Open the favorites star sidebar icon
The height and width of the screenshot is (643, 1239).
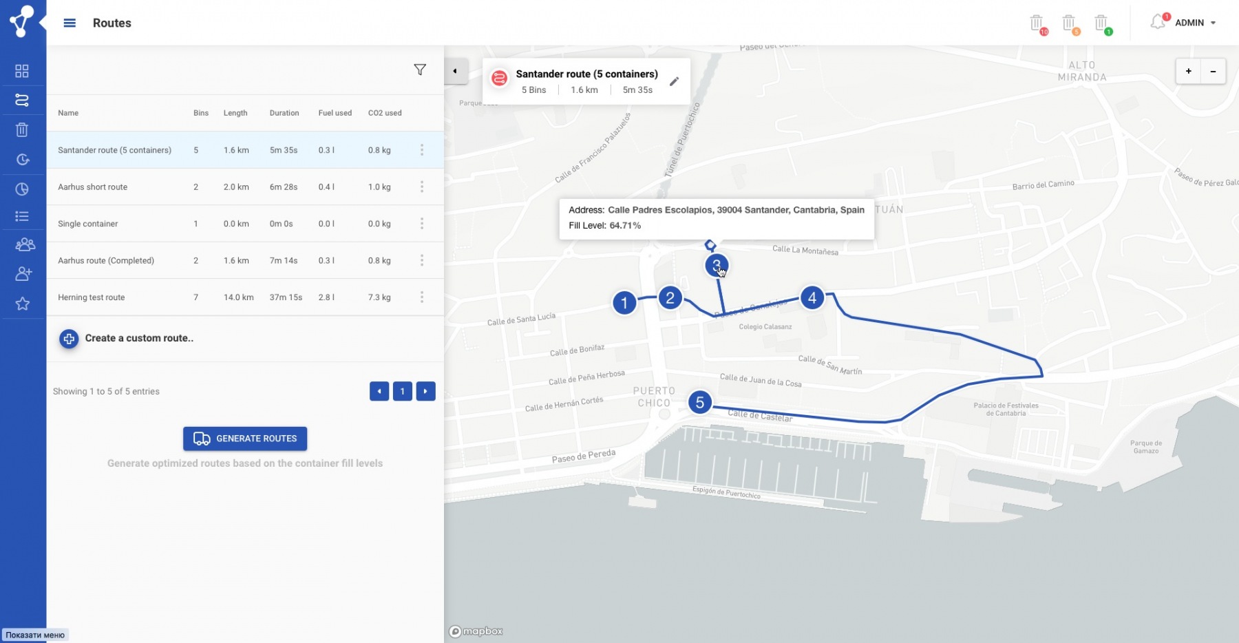[x=22, y=304]
